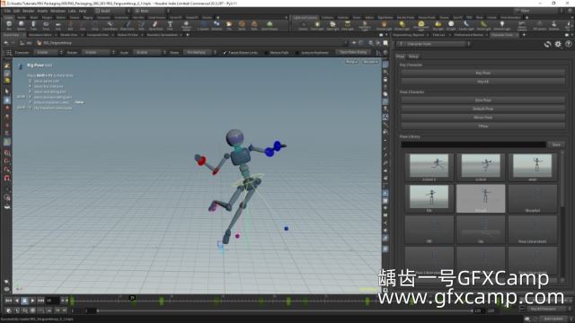
Task: Open the Character Tools pane selector dropdown
Action: [x=433, y=44]
